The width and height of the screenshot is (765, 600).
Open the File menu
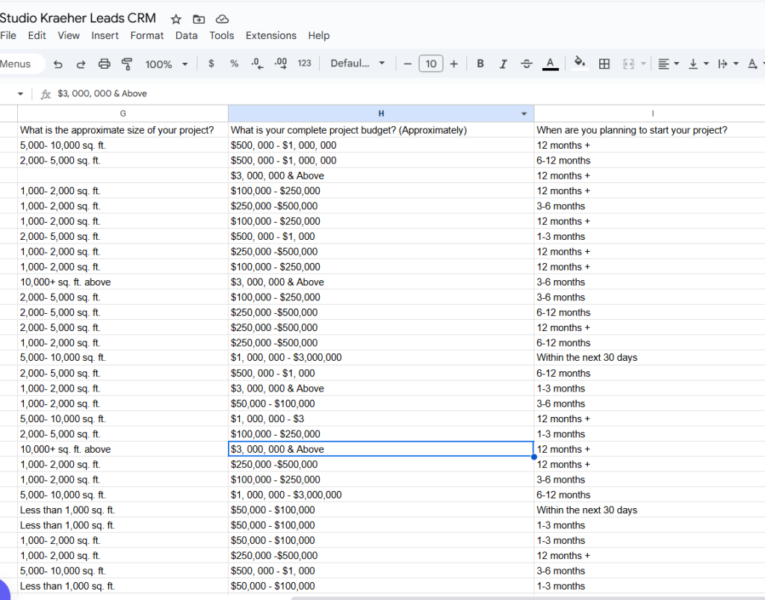tap(8, 36)
